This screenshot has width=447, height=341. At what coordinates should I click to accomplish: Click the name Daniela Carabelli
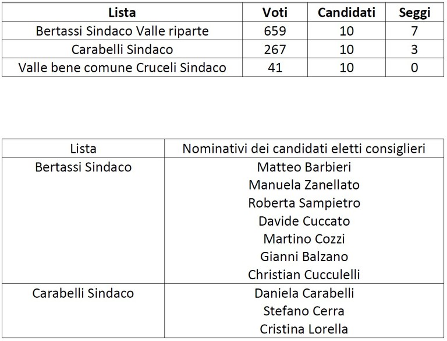coord(304,293)
